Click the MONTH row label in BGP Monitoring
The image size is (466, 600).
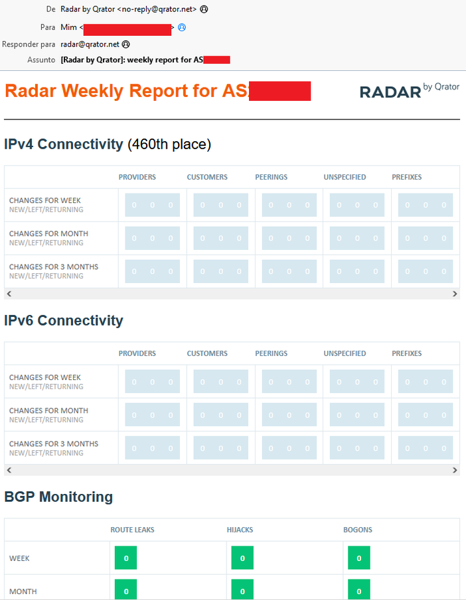pyautogui.click(x=23, y=591)
